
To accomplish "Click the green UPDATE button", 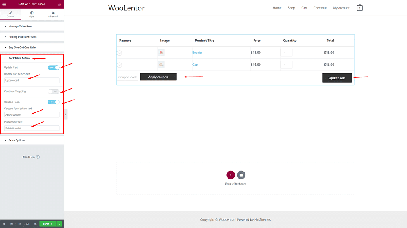I will coord(47,224).
